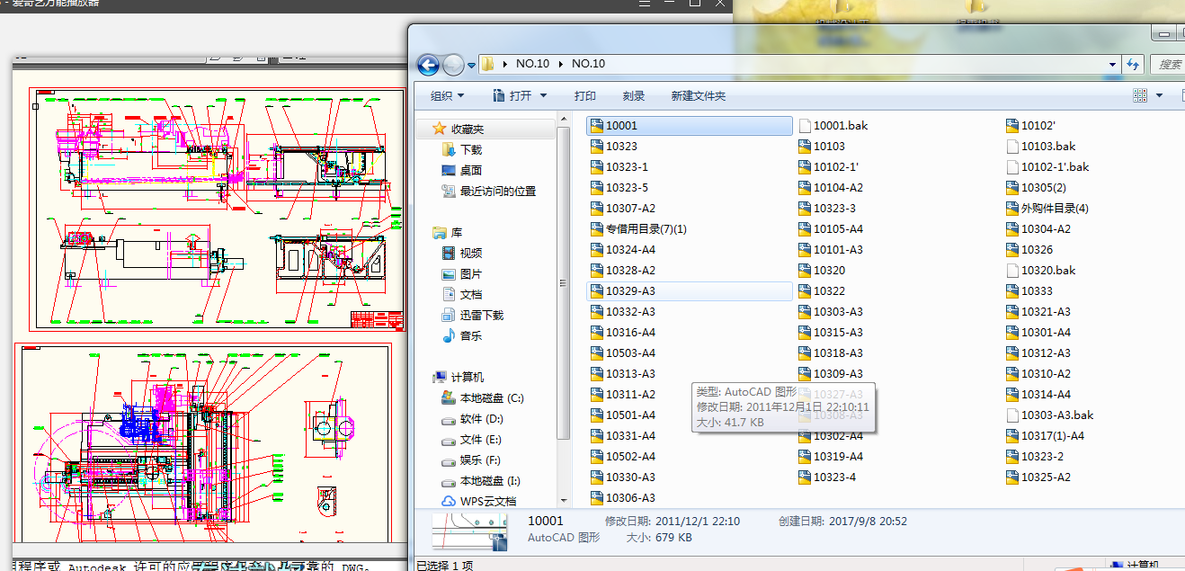Screen dimensions: 1185x571
Task: Select file 10102-1'
Action: (828, 167)
